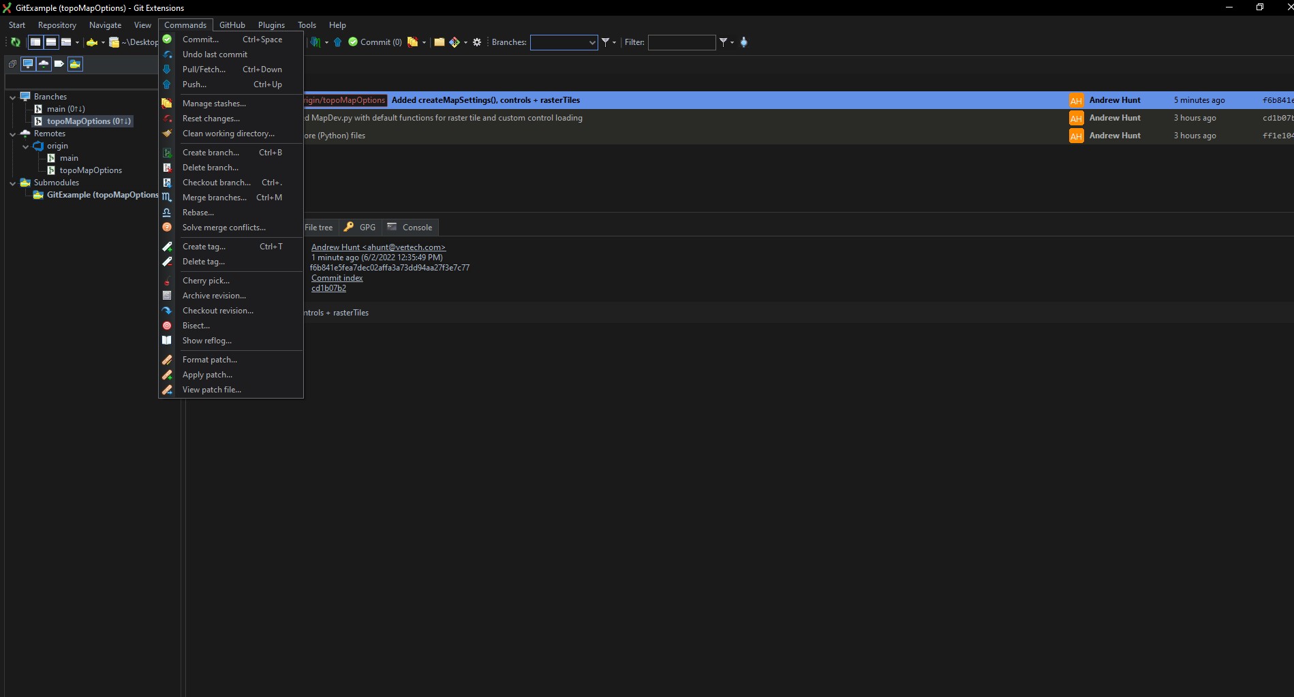Toggle show Branches in left panel toolbar

(x=28, y=64)
